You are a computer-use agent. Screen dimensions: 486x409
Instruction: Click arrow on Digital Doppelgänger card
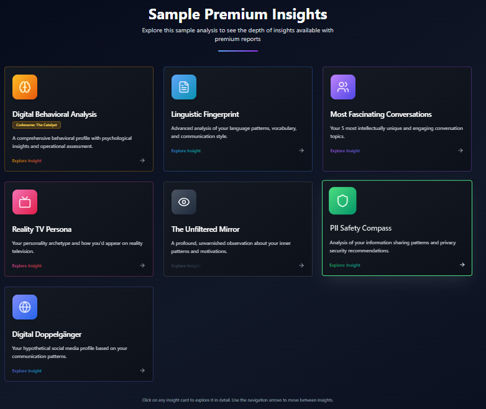[142, 370]
